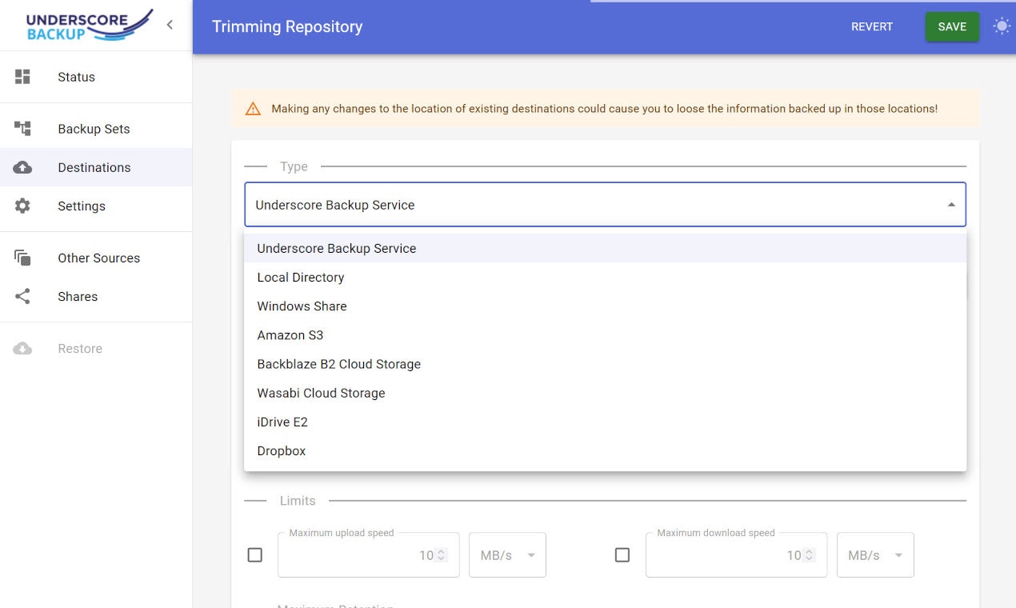This screenshot has height=608, width=1016.
Task: Click the Type combo box field
Action: click(x=606, y=205)
